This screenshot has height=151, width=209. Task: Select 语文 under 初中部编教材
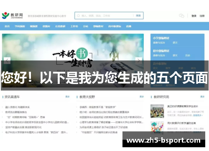tap(175, 55)
